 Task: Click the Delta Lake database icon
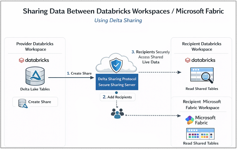point(35,76)
